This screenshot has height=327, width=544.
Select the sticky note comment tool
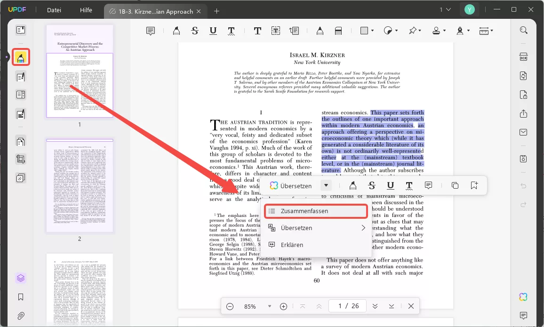pyautogui.click(x=151, y=31)
